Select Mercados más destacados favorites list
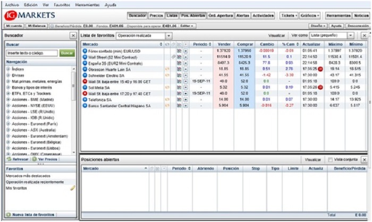The width and height of the screenshot is (372, 222). [28, 176]
